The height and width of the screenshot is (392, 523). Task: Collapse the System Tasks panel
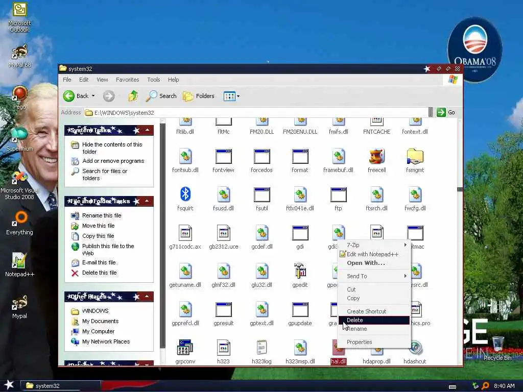pyautogui.click(x=148, y=130)
